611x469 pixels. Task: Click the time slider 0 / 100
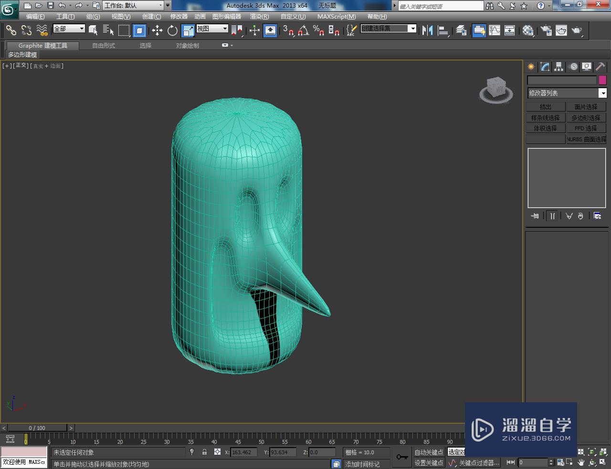(37, 428)
